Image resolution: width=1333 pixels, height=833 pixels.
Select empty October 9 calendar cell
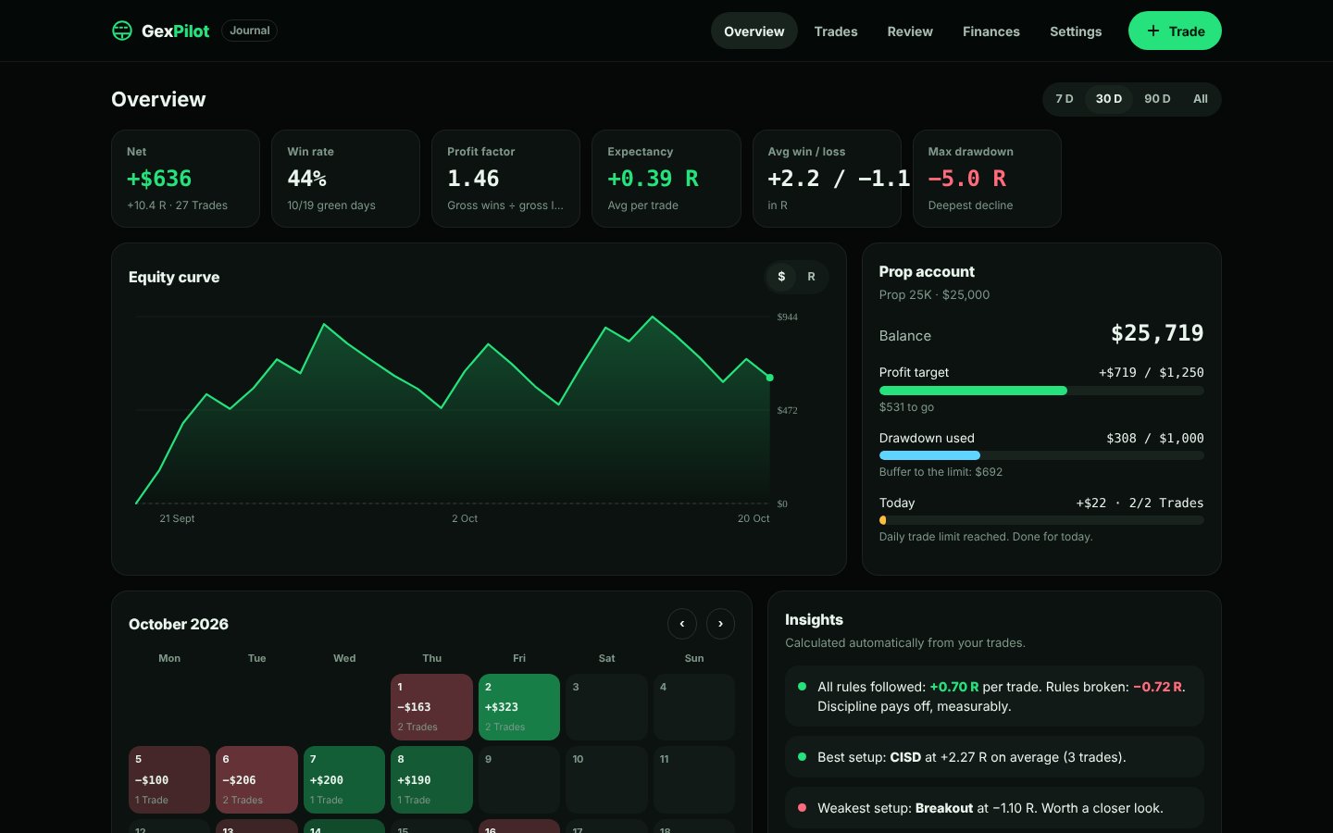tap(519, 779)
